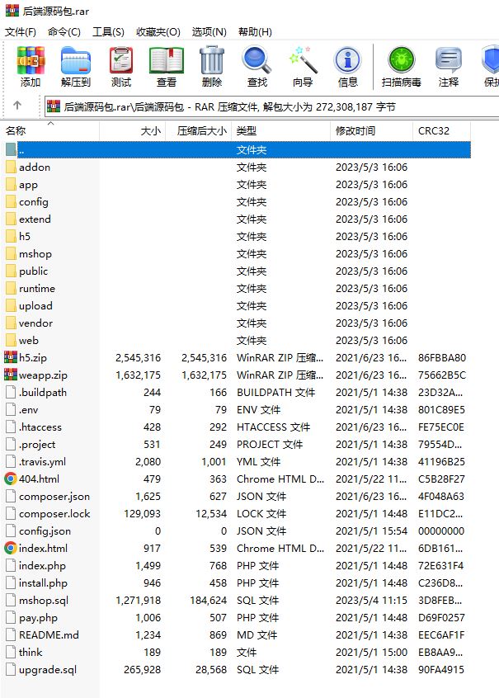Click the 1,271,918 size value
The image size is (499, 698).
(138, 601)
